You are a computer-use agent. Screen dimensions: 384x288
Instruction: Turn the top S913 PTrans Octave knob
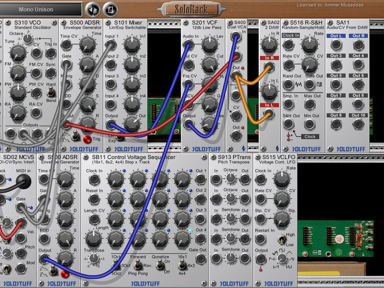coord(230,178)
